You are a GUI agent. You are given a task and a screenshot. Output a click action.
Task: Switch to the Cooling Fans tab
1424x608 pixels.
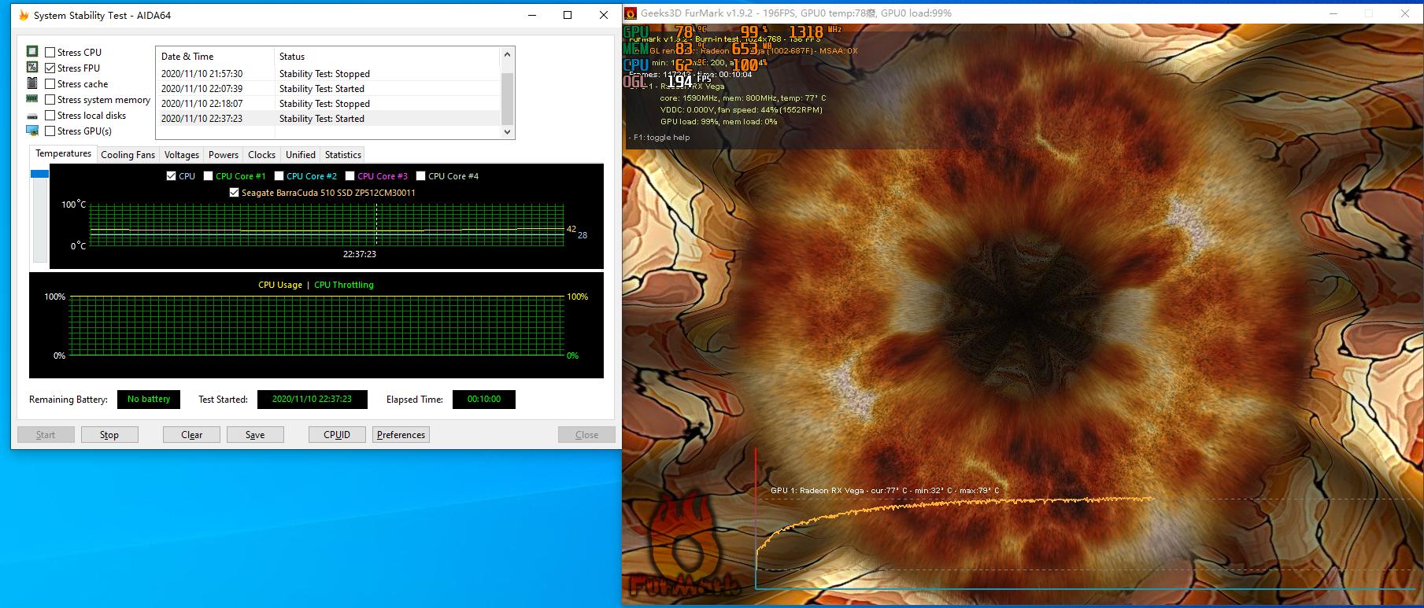[128, 155]
